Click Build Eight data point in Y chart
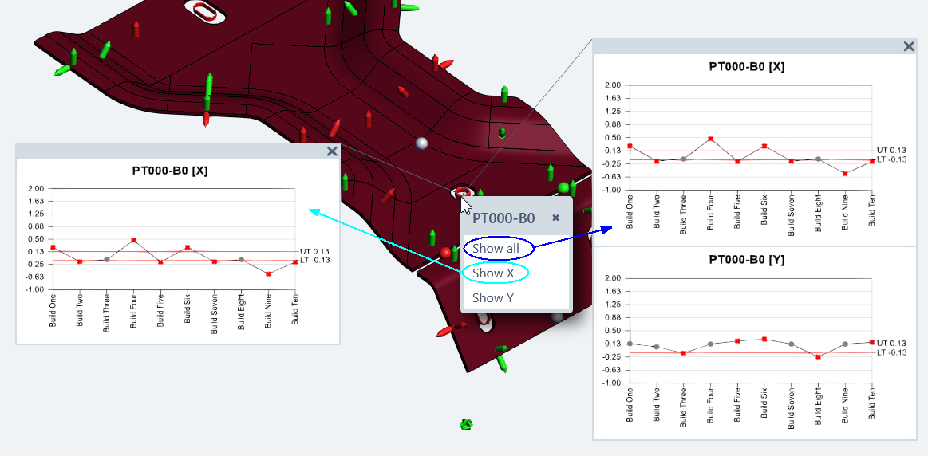Screen dimensions: 928x456 (x=818, y=357)
